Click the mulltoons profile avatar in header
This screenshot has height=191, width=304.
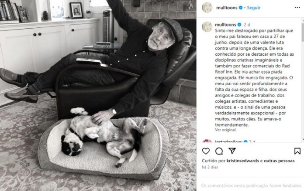(x=207, y=7)
